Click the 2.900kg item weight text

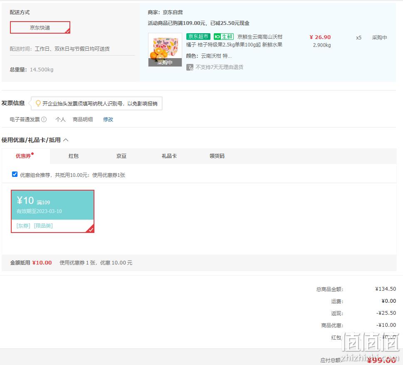[x=322, y=45]
